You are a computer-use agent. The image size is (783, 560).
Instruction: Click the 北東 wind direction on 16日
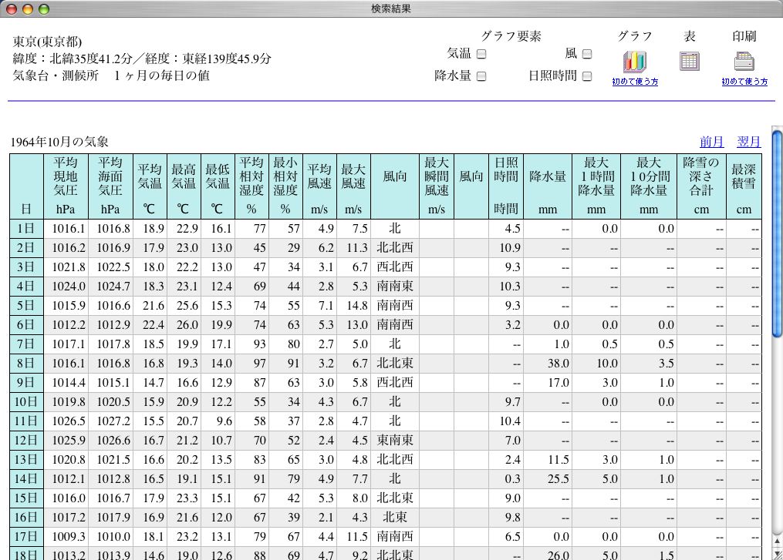[x=395, y=518]
